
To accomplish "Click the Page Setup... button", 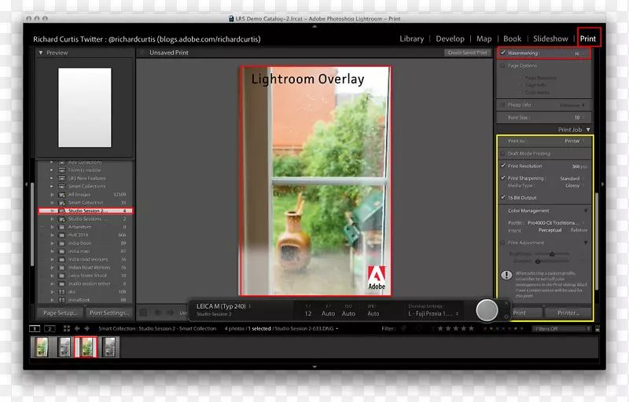I will click(x=61, y=312).
